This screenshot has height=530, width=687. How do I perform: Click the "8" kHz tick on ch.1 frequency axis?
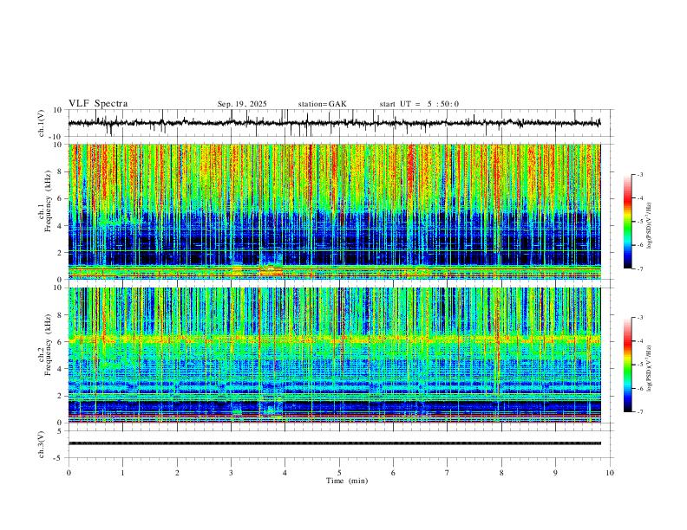point(60,171)
